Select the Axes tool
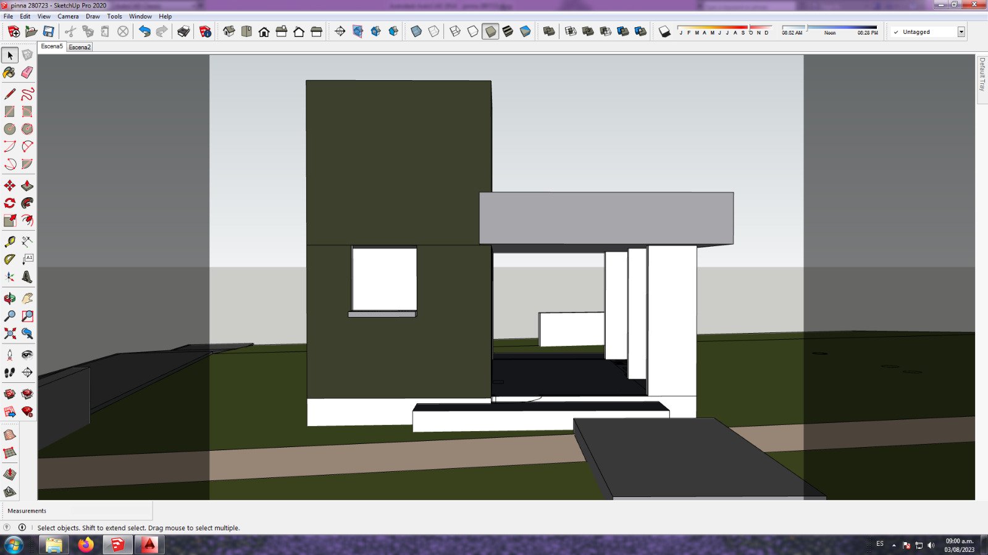Viewport: 988px width, 555px height. pos(10,277)
